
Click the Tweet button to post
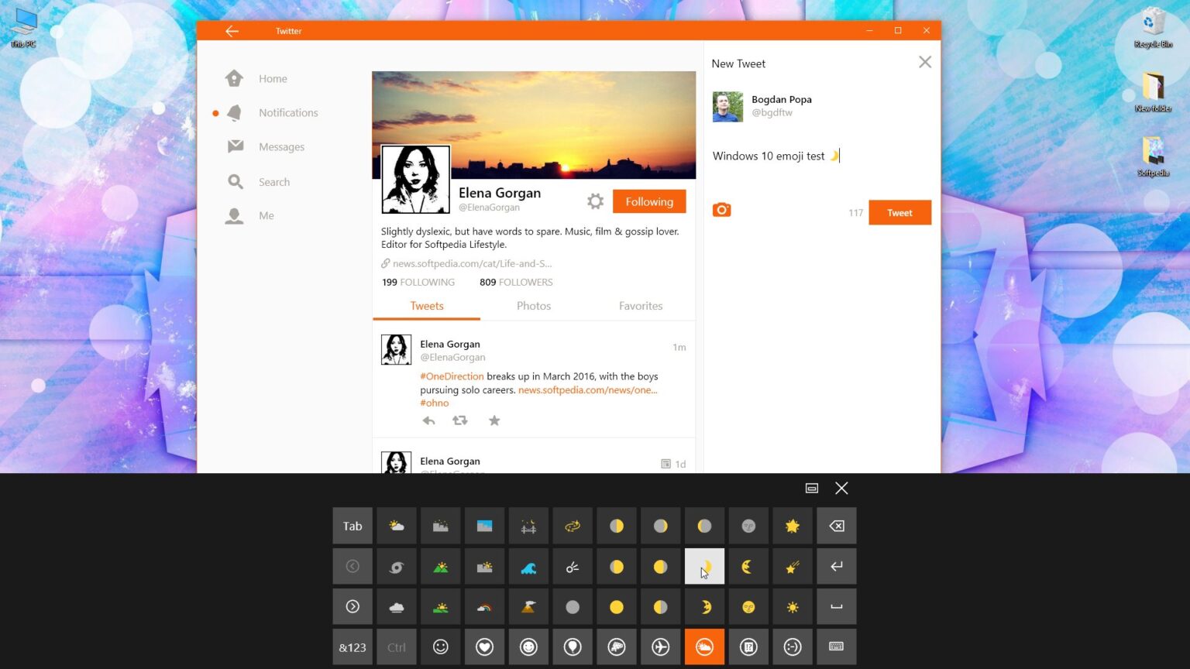point(899,212)
